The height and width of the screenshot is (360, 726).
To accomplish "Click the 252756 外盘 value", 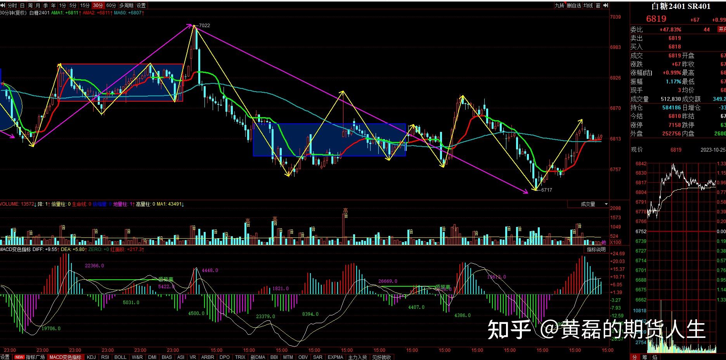I will pyautogui.click(x=672, y=133).
